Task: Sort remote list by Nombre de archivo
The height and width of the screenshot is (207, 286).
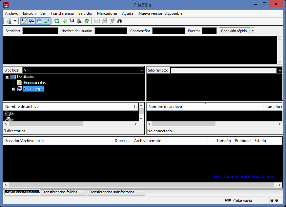Action: point(205,107)
